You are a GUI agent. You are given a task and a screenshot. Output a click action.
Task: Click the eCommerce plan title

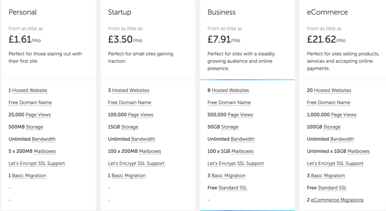click(x=328, y=12)
